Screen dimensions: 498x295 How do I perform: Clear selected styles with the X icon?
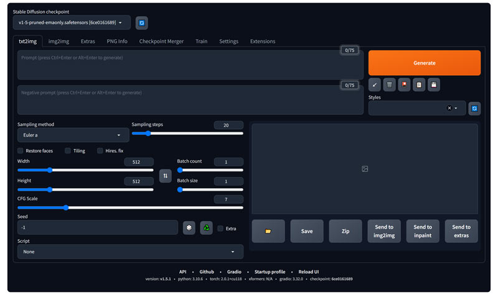[449, 108]
